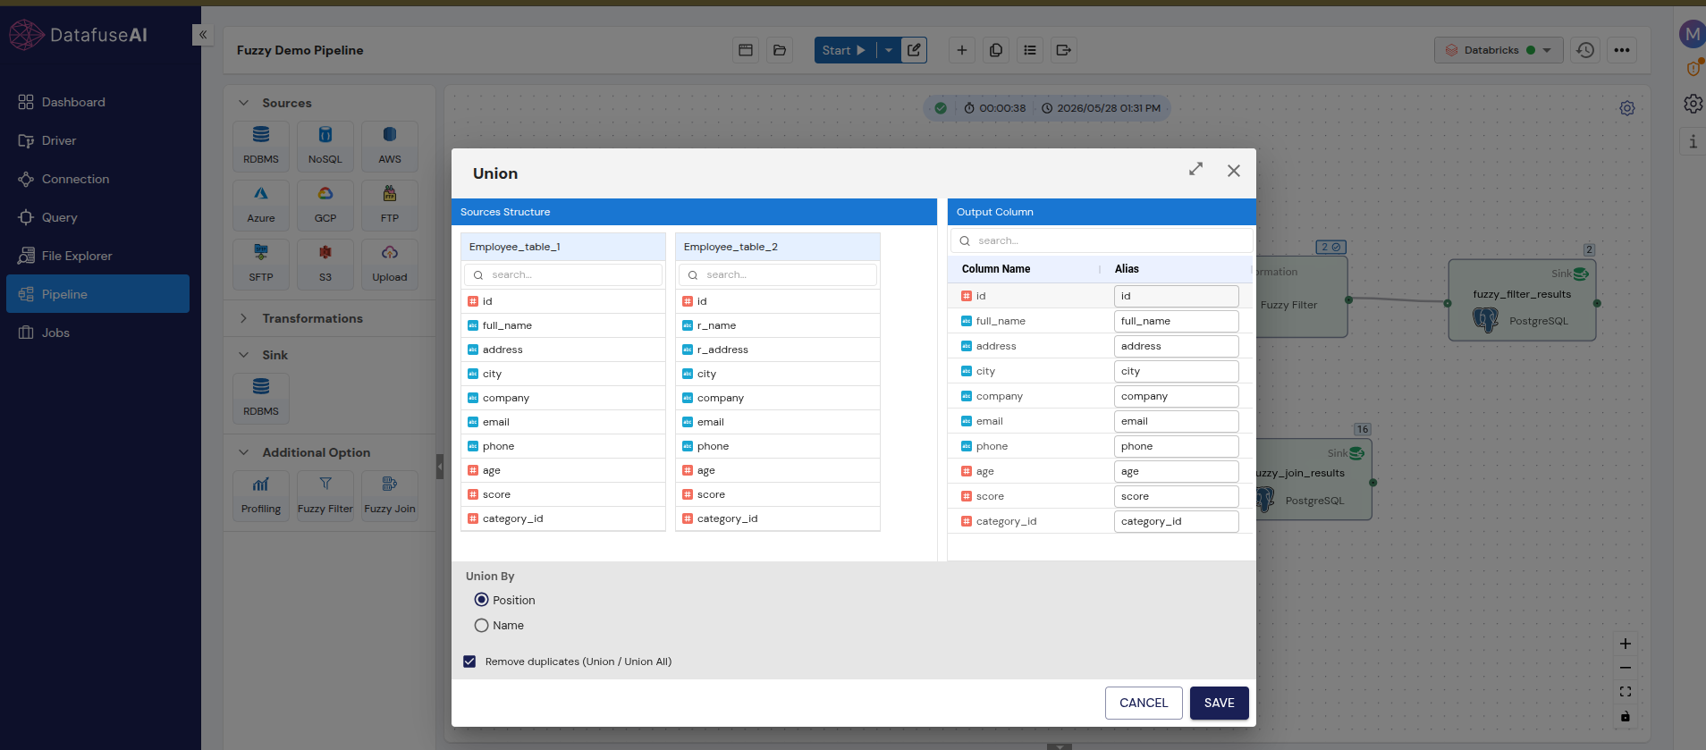The width and height of the screenshot is (1706, 750).
Task: Click the Output Column search field
Action: pyautogui.click(x=1102, y=240)
